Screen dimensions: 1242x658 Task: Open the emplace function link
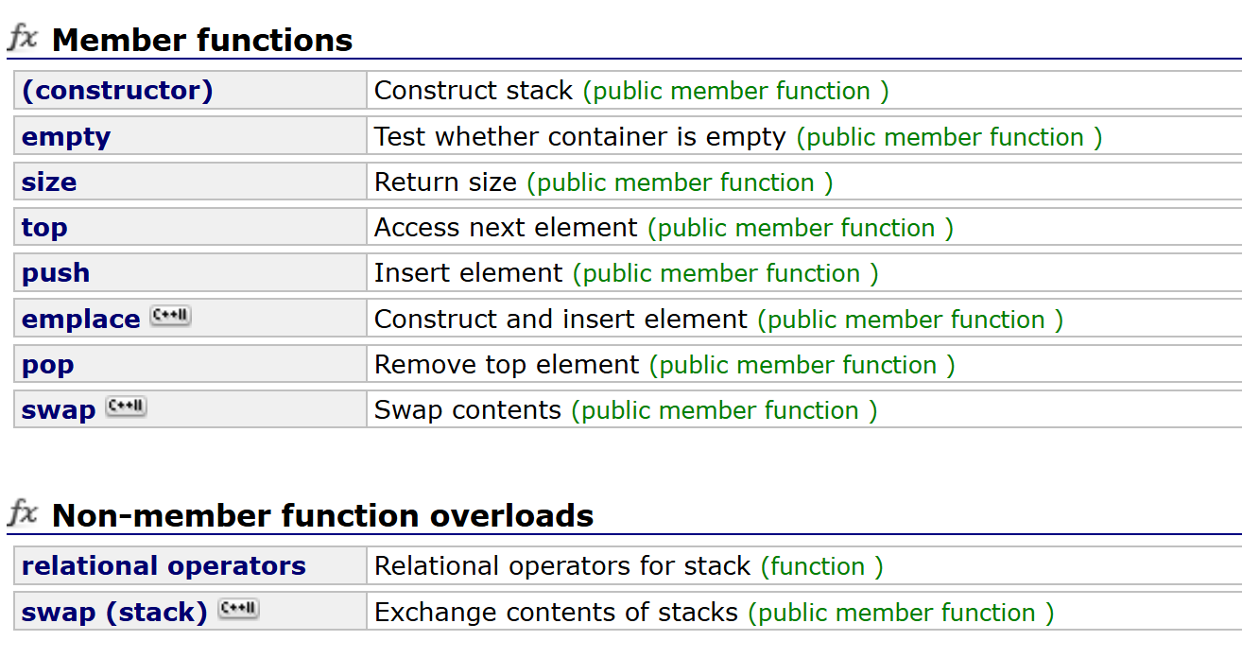[80, 320]
